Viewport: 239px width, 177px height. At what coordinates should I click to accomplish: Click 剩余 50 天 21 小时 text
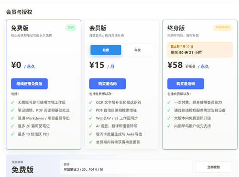pyautogui.click(x=186, y=53)
